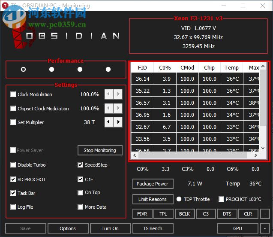The width and height of the screenshot is (273, 237).
Task: Click the Save button
Action: pos(25,228)
